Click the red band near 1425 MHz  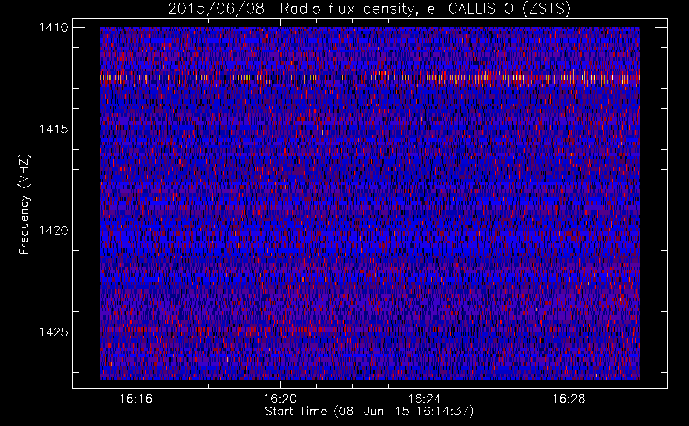[x=221, y=329]
